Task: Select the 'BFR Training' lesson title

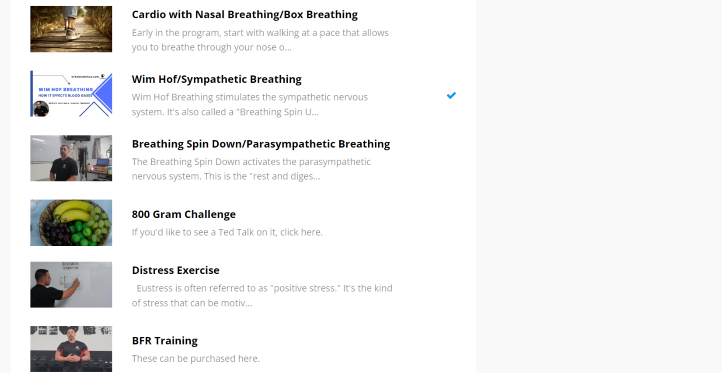Action: 164,341
